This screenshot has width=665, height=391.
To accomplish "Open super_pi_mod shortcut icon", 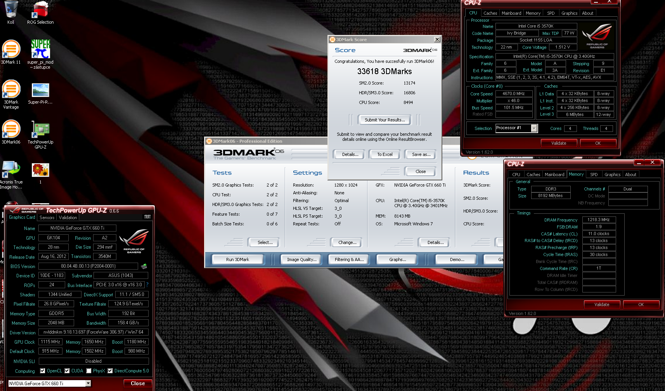I will coord(40,54).
